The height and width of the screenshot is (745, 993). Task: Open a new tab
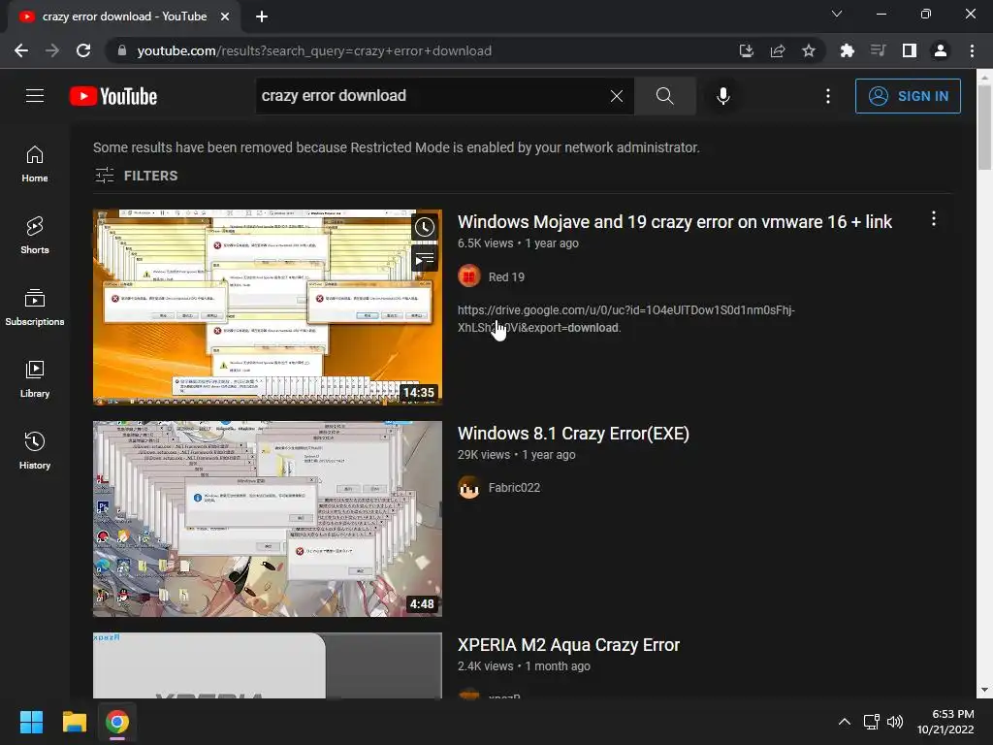pyautogui.click(x=262, y=16)
